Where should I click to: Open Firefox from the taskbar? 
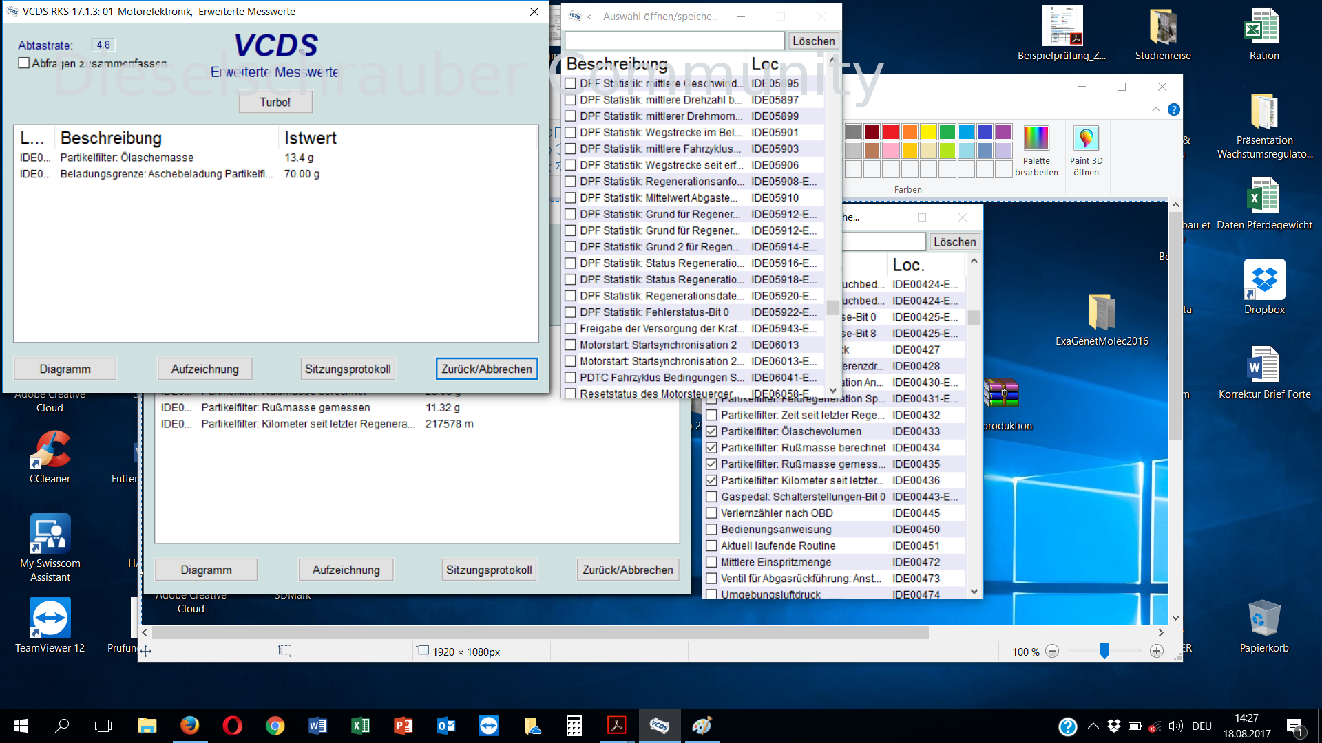(189, 726)
